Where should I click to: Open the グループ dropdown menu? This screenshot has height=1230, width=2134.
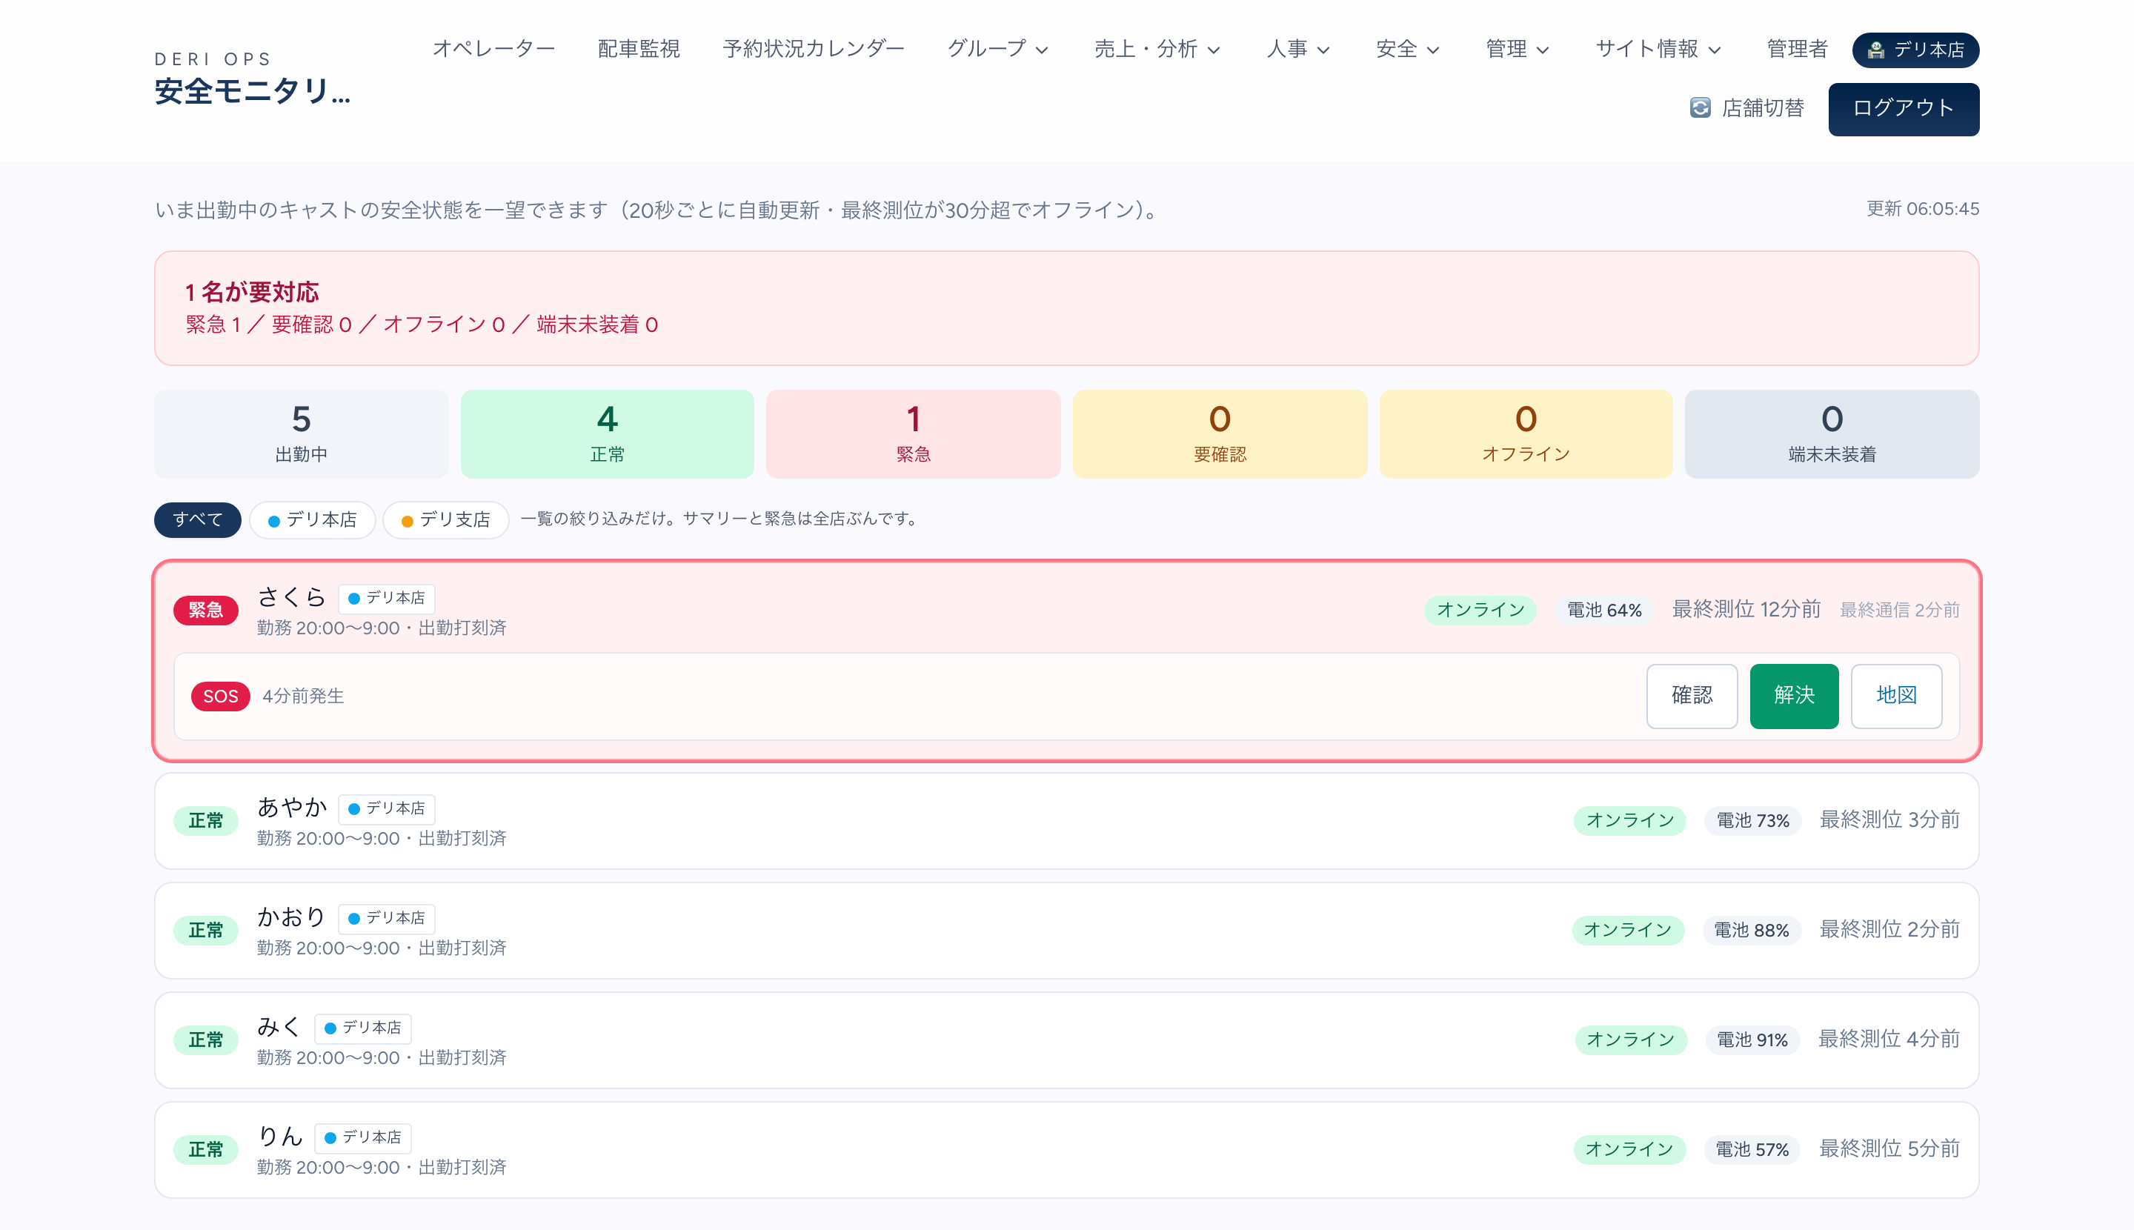click(x=998, y=49)
